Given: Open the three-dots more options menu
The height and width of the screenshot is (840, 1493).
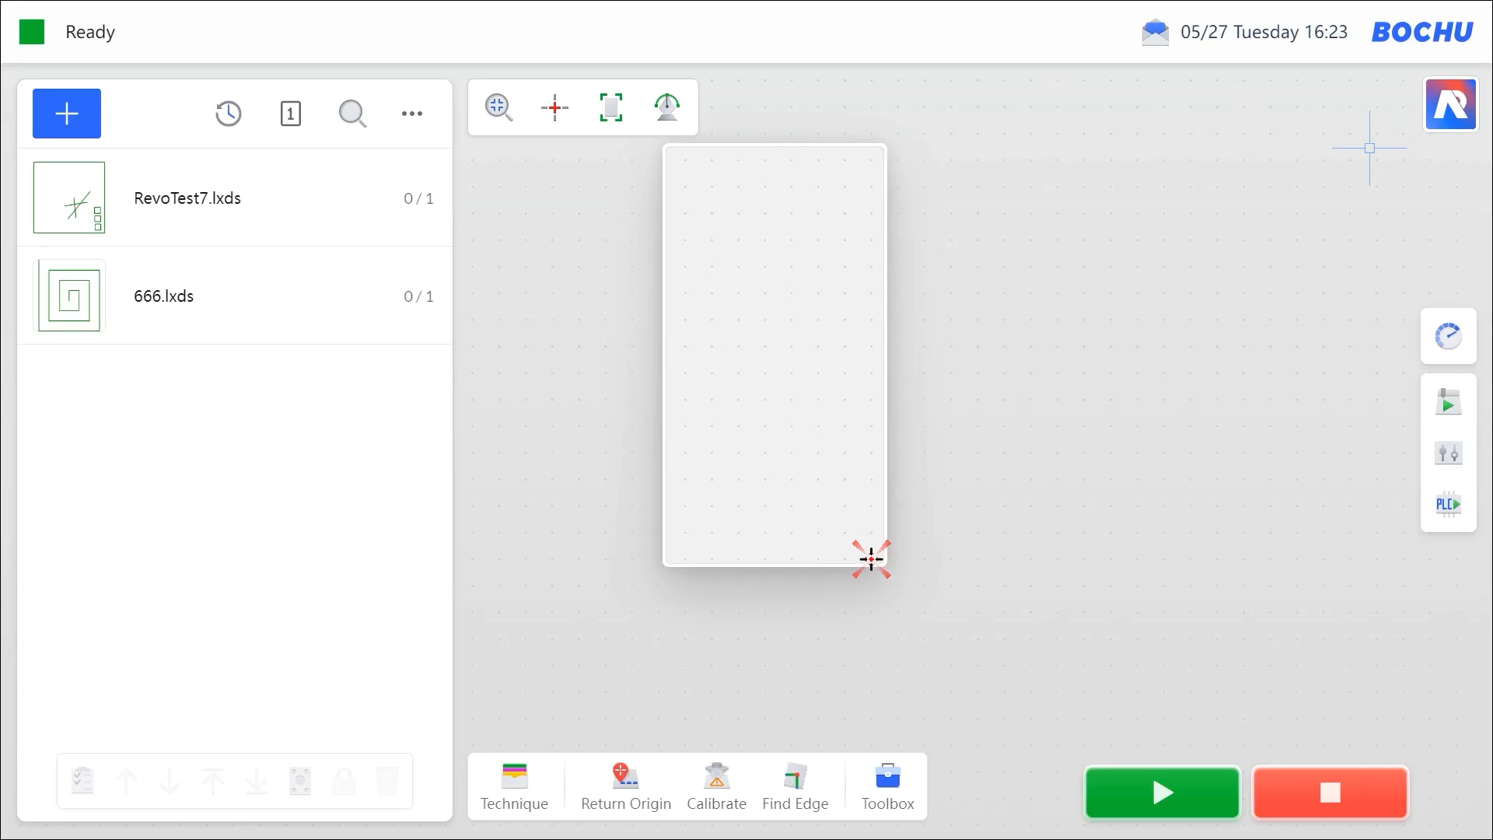Looking at the screenshot, I should point(412,114).
